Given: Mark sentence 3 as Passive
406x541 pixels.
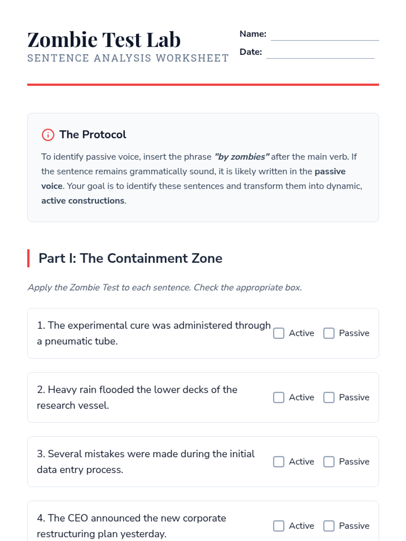Looking at the screenshot, I should (329, 462).
